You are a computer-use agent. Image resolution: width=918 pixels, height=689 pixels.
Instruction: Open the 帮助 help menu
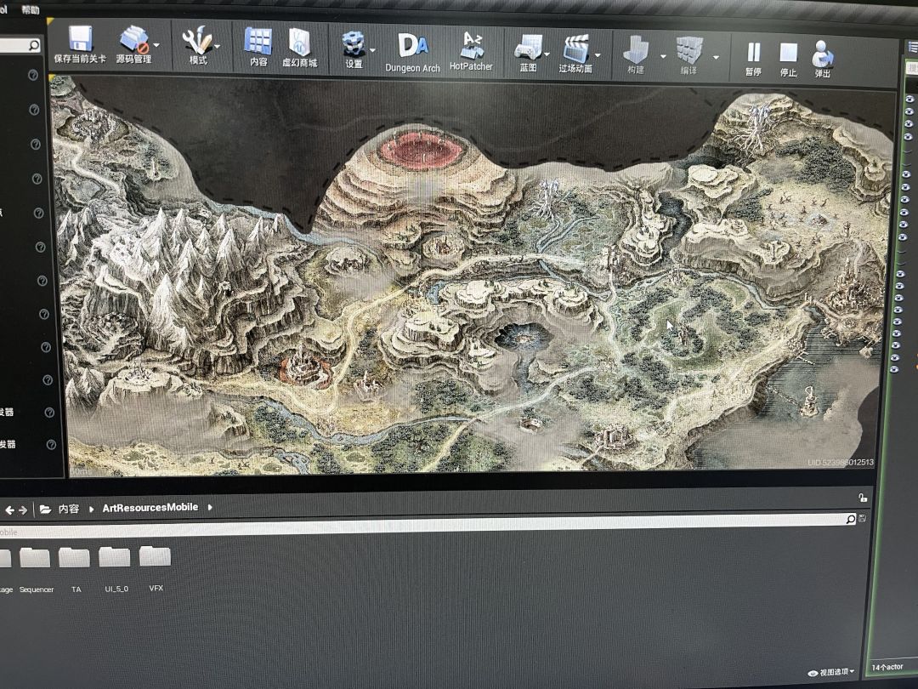pyautogui.click(x=30, y=10)
